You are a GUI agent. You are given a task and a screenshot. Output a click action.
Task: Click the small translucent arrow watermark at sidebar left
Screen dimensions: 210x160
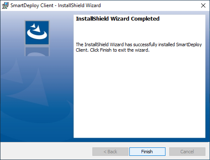13,72
